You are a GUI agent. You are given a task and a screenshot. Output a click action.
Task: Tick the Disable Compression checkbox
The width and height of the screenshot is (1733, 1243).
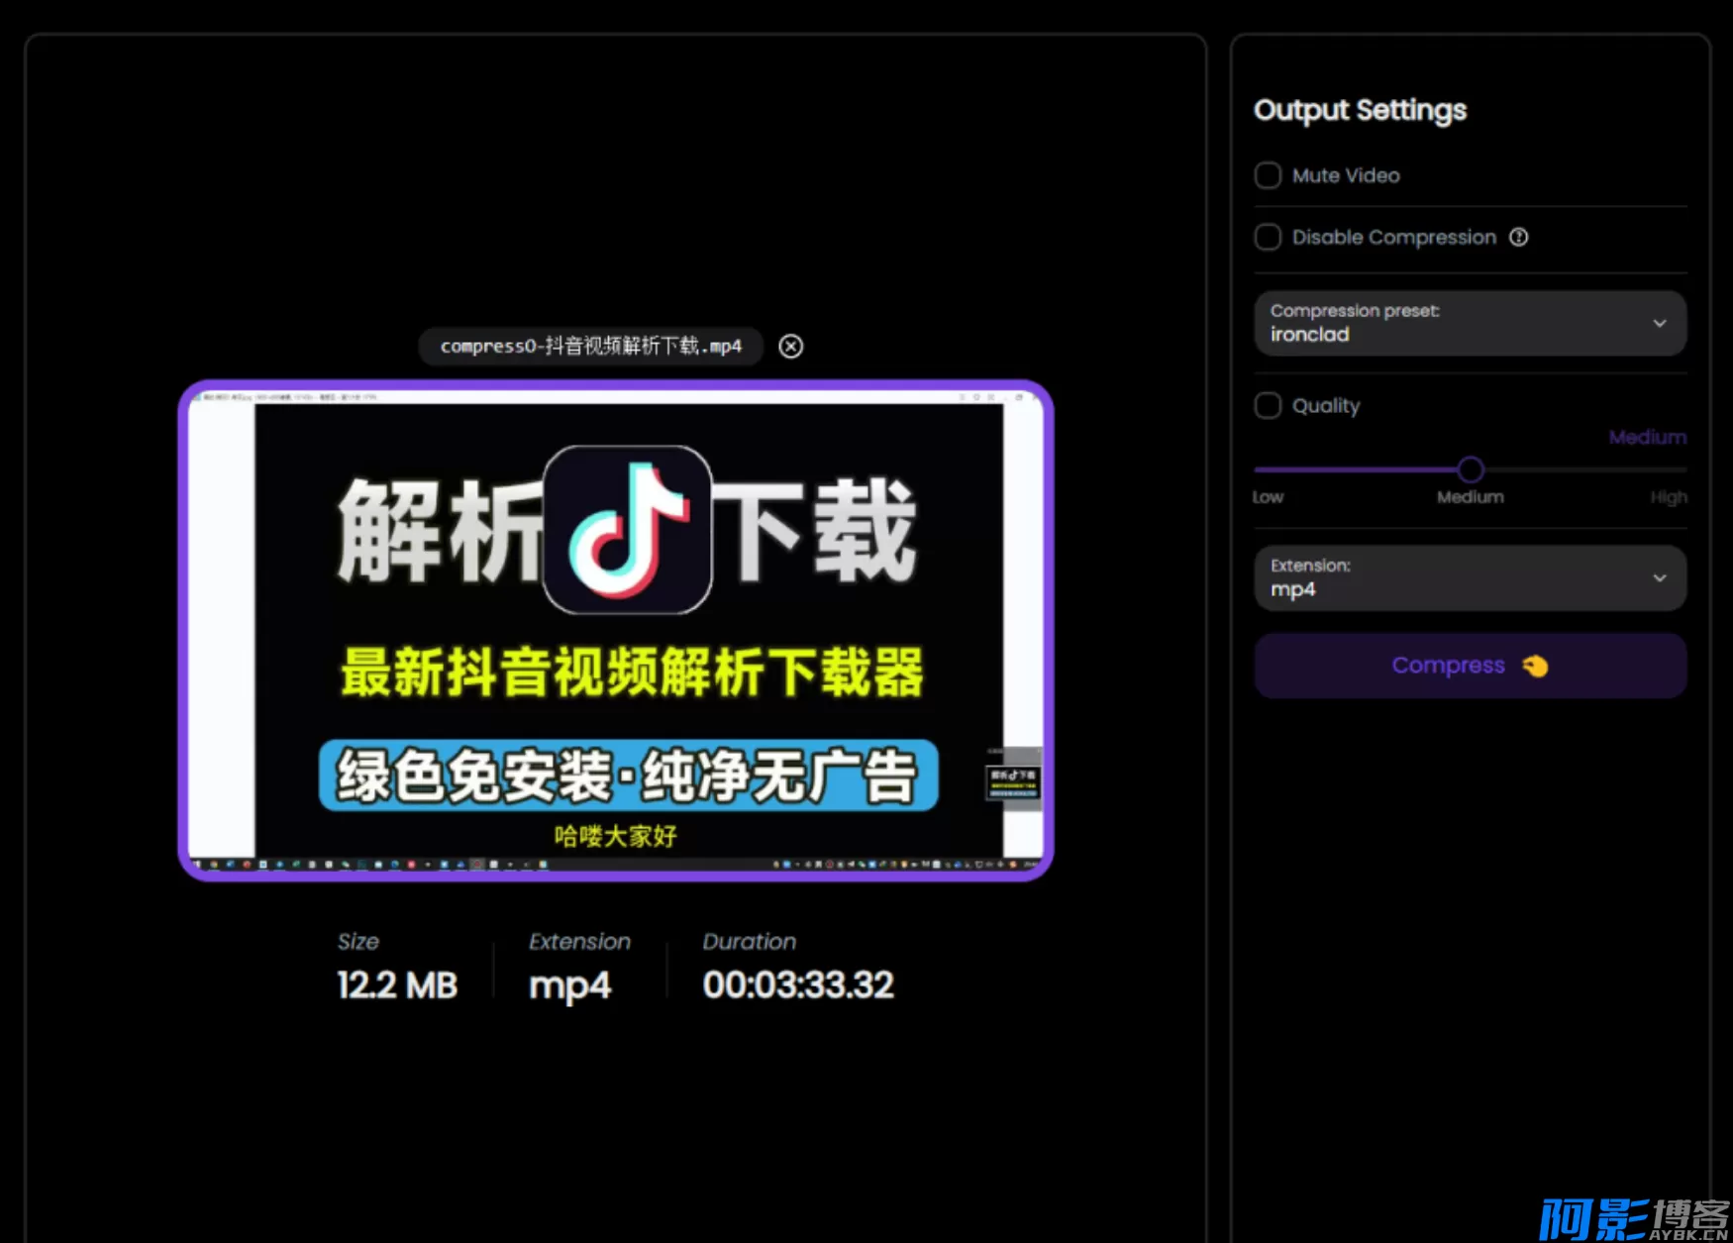click(1268, 238)
